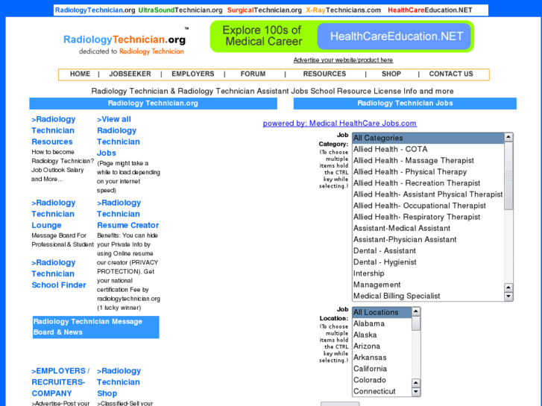Open the JOBSEEKER navigation item
The height and width of the screenshot is (406, 542).
pos(130,74)
